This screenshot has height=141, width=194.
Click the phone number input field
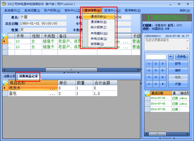coord(156,57)
